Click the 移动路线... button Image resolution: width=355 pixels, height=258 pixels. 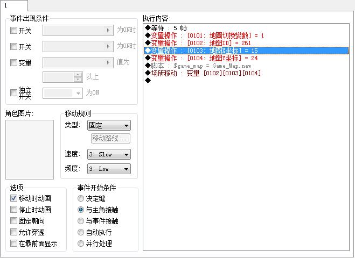(x=110, y=138)
